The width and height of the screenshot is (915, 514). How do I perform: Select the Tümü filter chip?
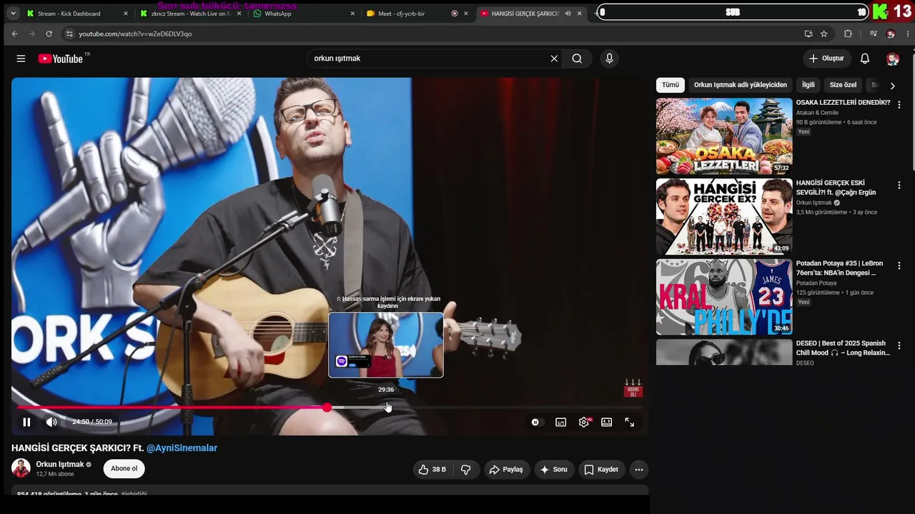pyautogui.click(x=671, y=85)
